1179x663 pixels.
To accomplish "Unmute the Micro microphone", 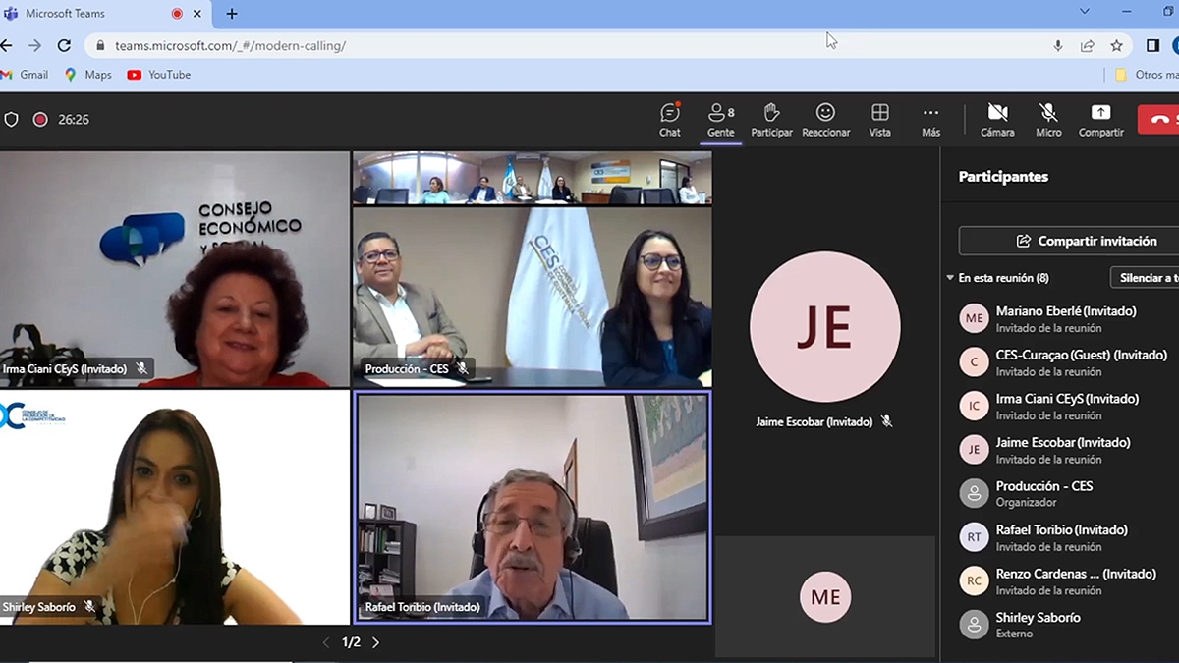I will click(x=1048, y=120).
